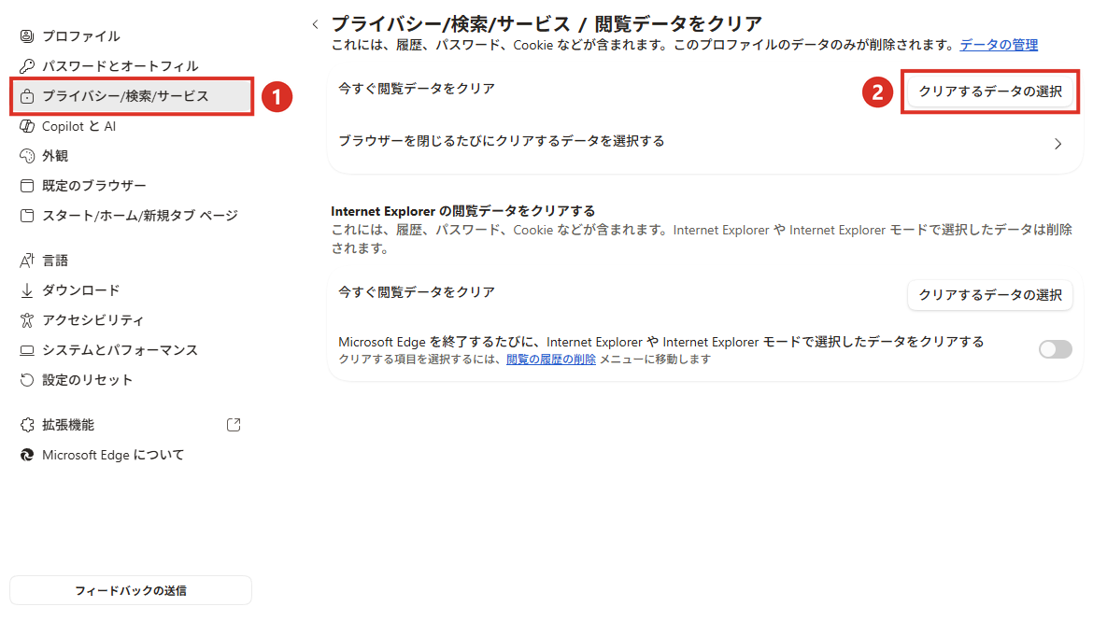Click the 設定のリセット reset icon

27,381
